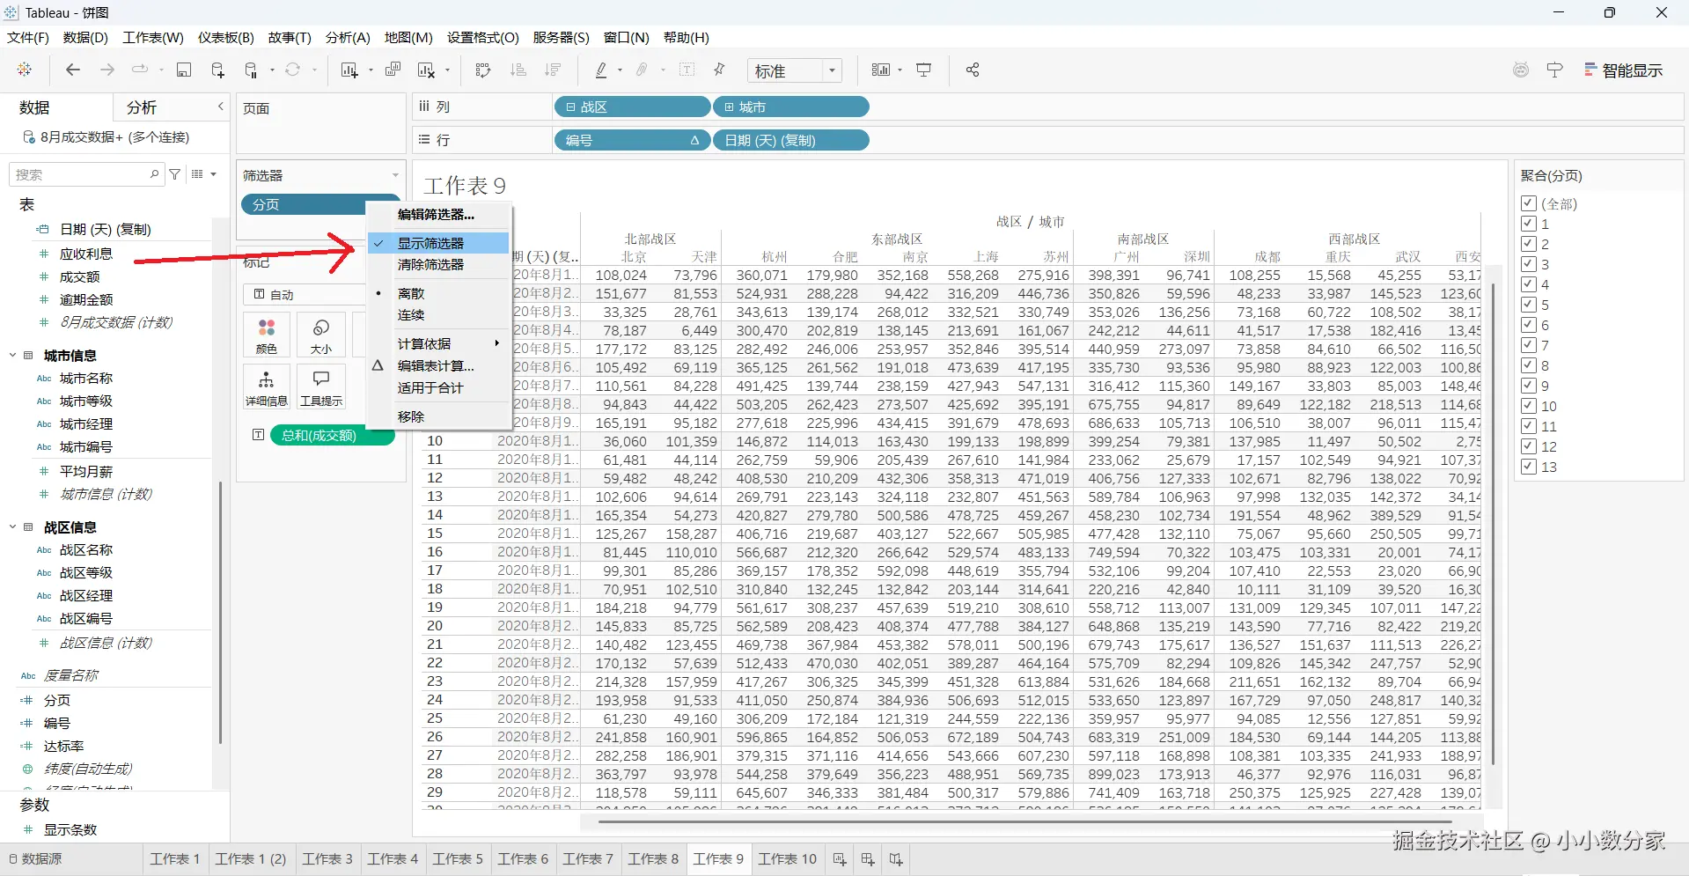The height and width of the screenshot is (876, 1689).
Task: Click the show/hide cards icon
Action: click(880, 70)
